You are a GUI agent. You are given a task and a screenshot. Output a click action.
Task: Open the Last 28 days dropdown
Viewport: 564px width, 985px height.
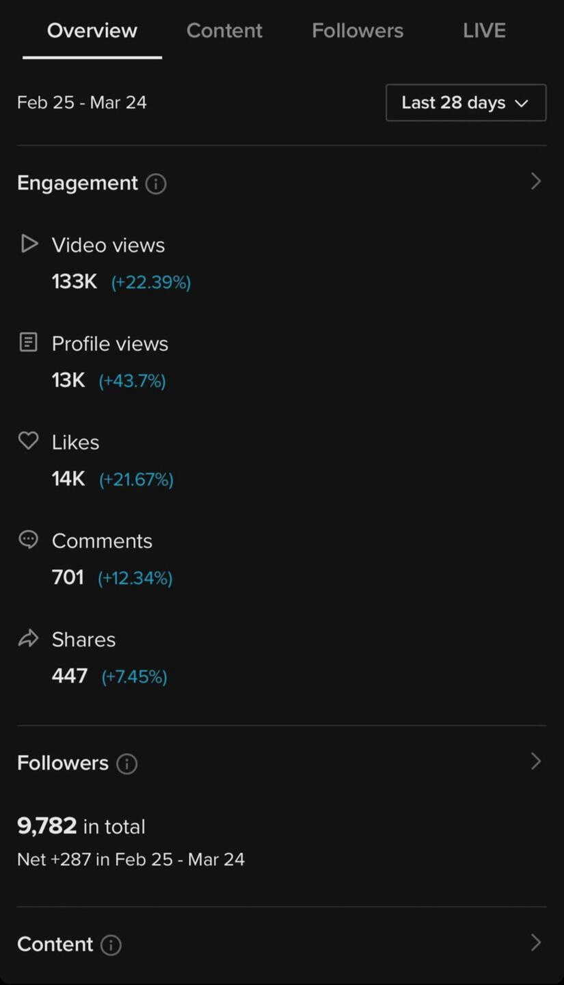click(x=466, y=103)
